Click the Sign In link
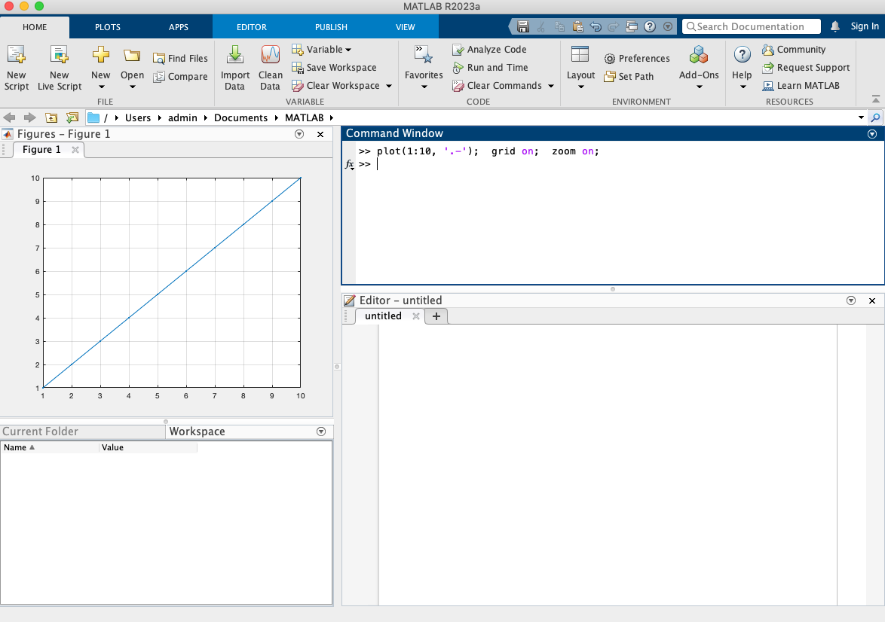This screenshot has height=622, width=885. point(865,26)
